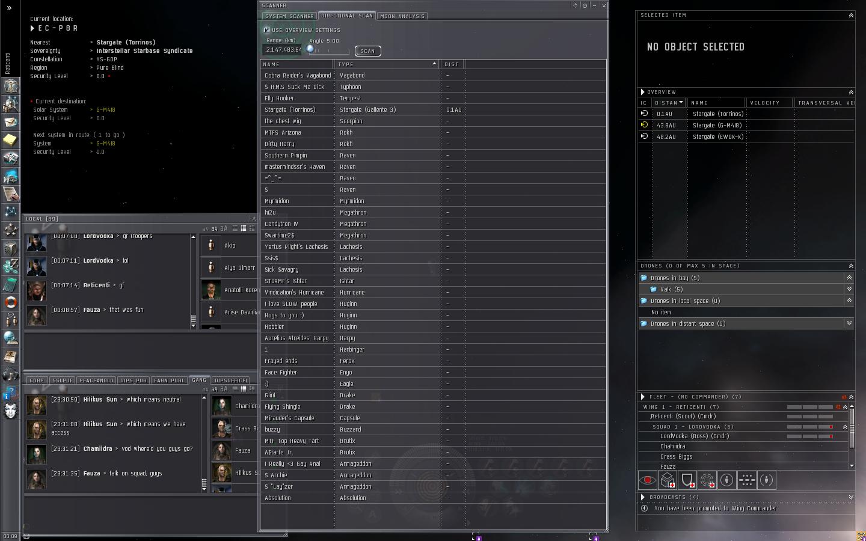Expand the Valk (5) drone group
Screen dimensions: 866x541
849,289
